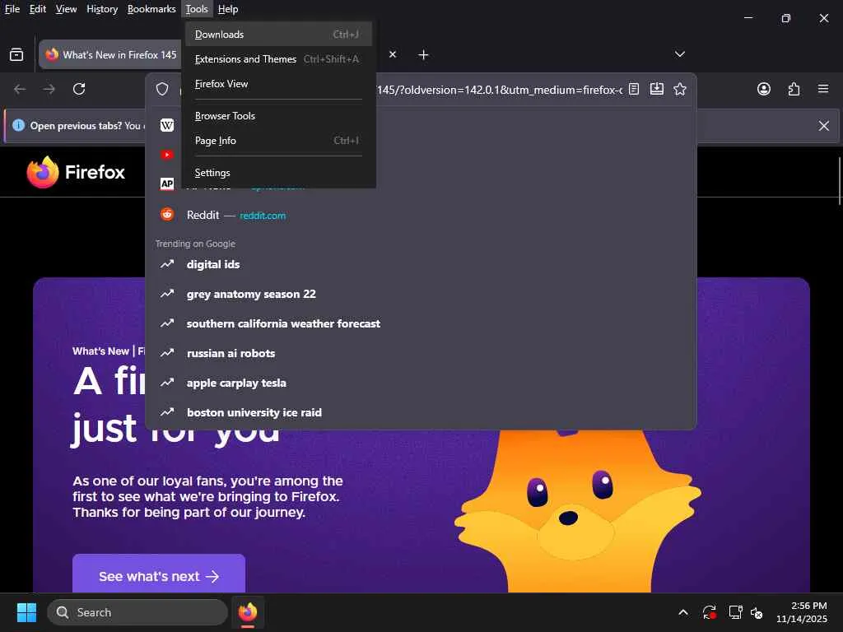Viewport: 843px width, 632px height.
Task: Click the See what's next button
Action: [x=159, y=574]
